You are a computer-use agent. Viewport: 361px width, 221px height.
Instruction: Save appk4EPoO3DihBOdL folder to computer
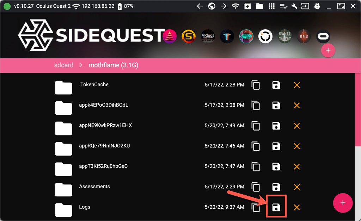click(276, 106)
